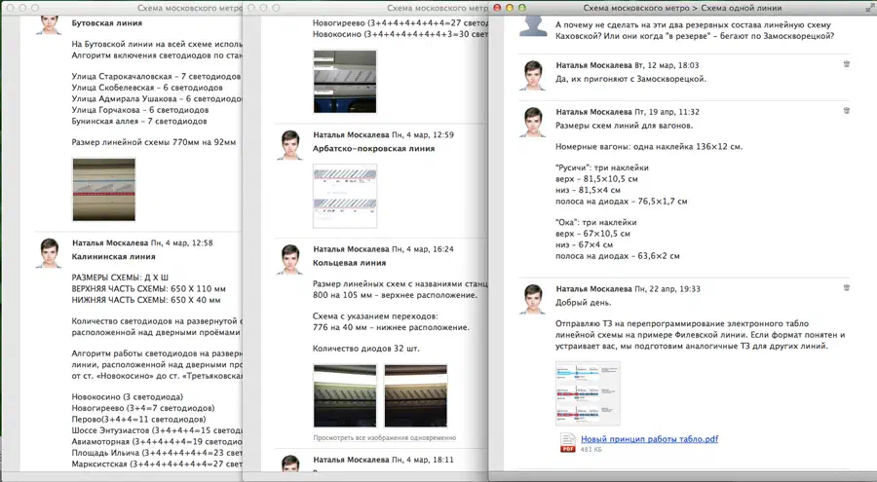Open the Новый принцип работы табло.pdf link
This screenshot has height=482, width=877.
[x=649, y=439]
